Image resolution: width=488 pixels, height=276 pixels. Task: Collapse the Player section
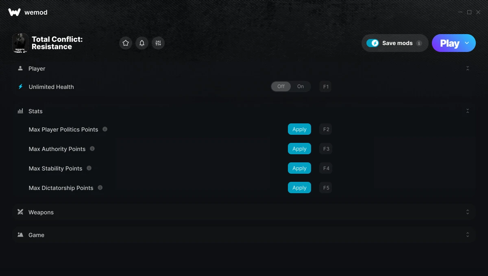coord(468,69)
